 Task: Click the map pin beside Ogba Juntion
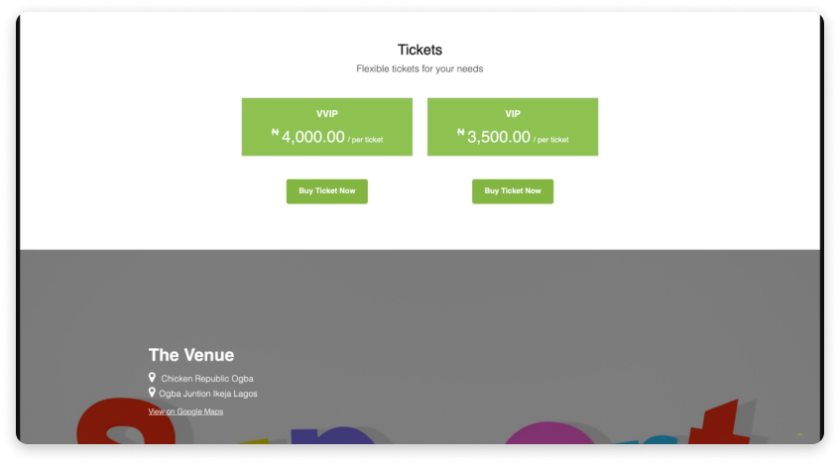pos(152,393)
